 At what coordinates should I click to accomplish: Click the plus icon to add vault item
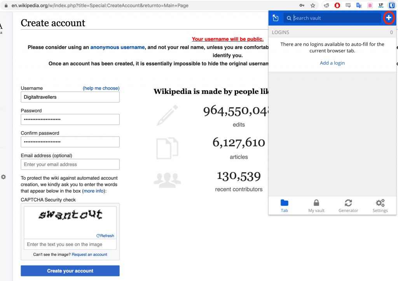pos(388,18)
